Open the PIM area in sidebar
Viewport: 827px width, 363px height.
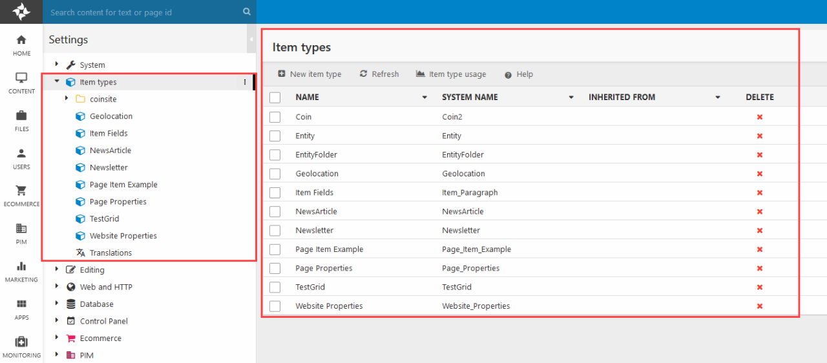pyautogui.click(x=21, y=229)
